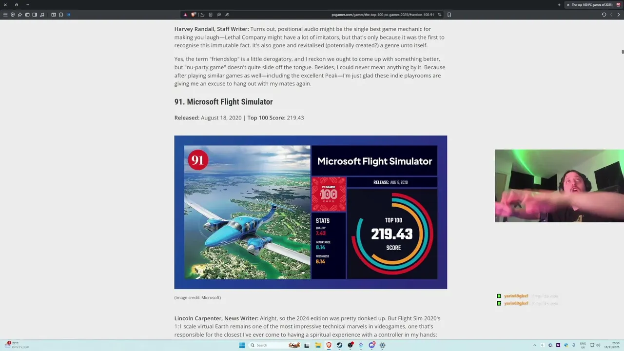Click the pcgamer.com URL address field
Screen dimensions: 624x351
click(x=382, y=15)
